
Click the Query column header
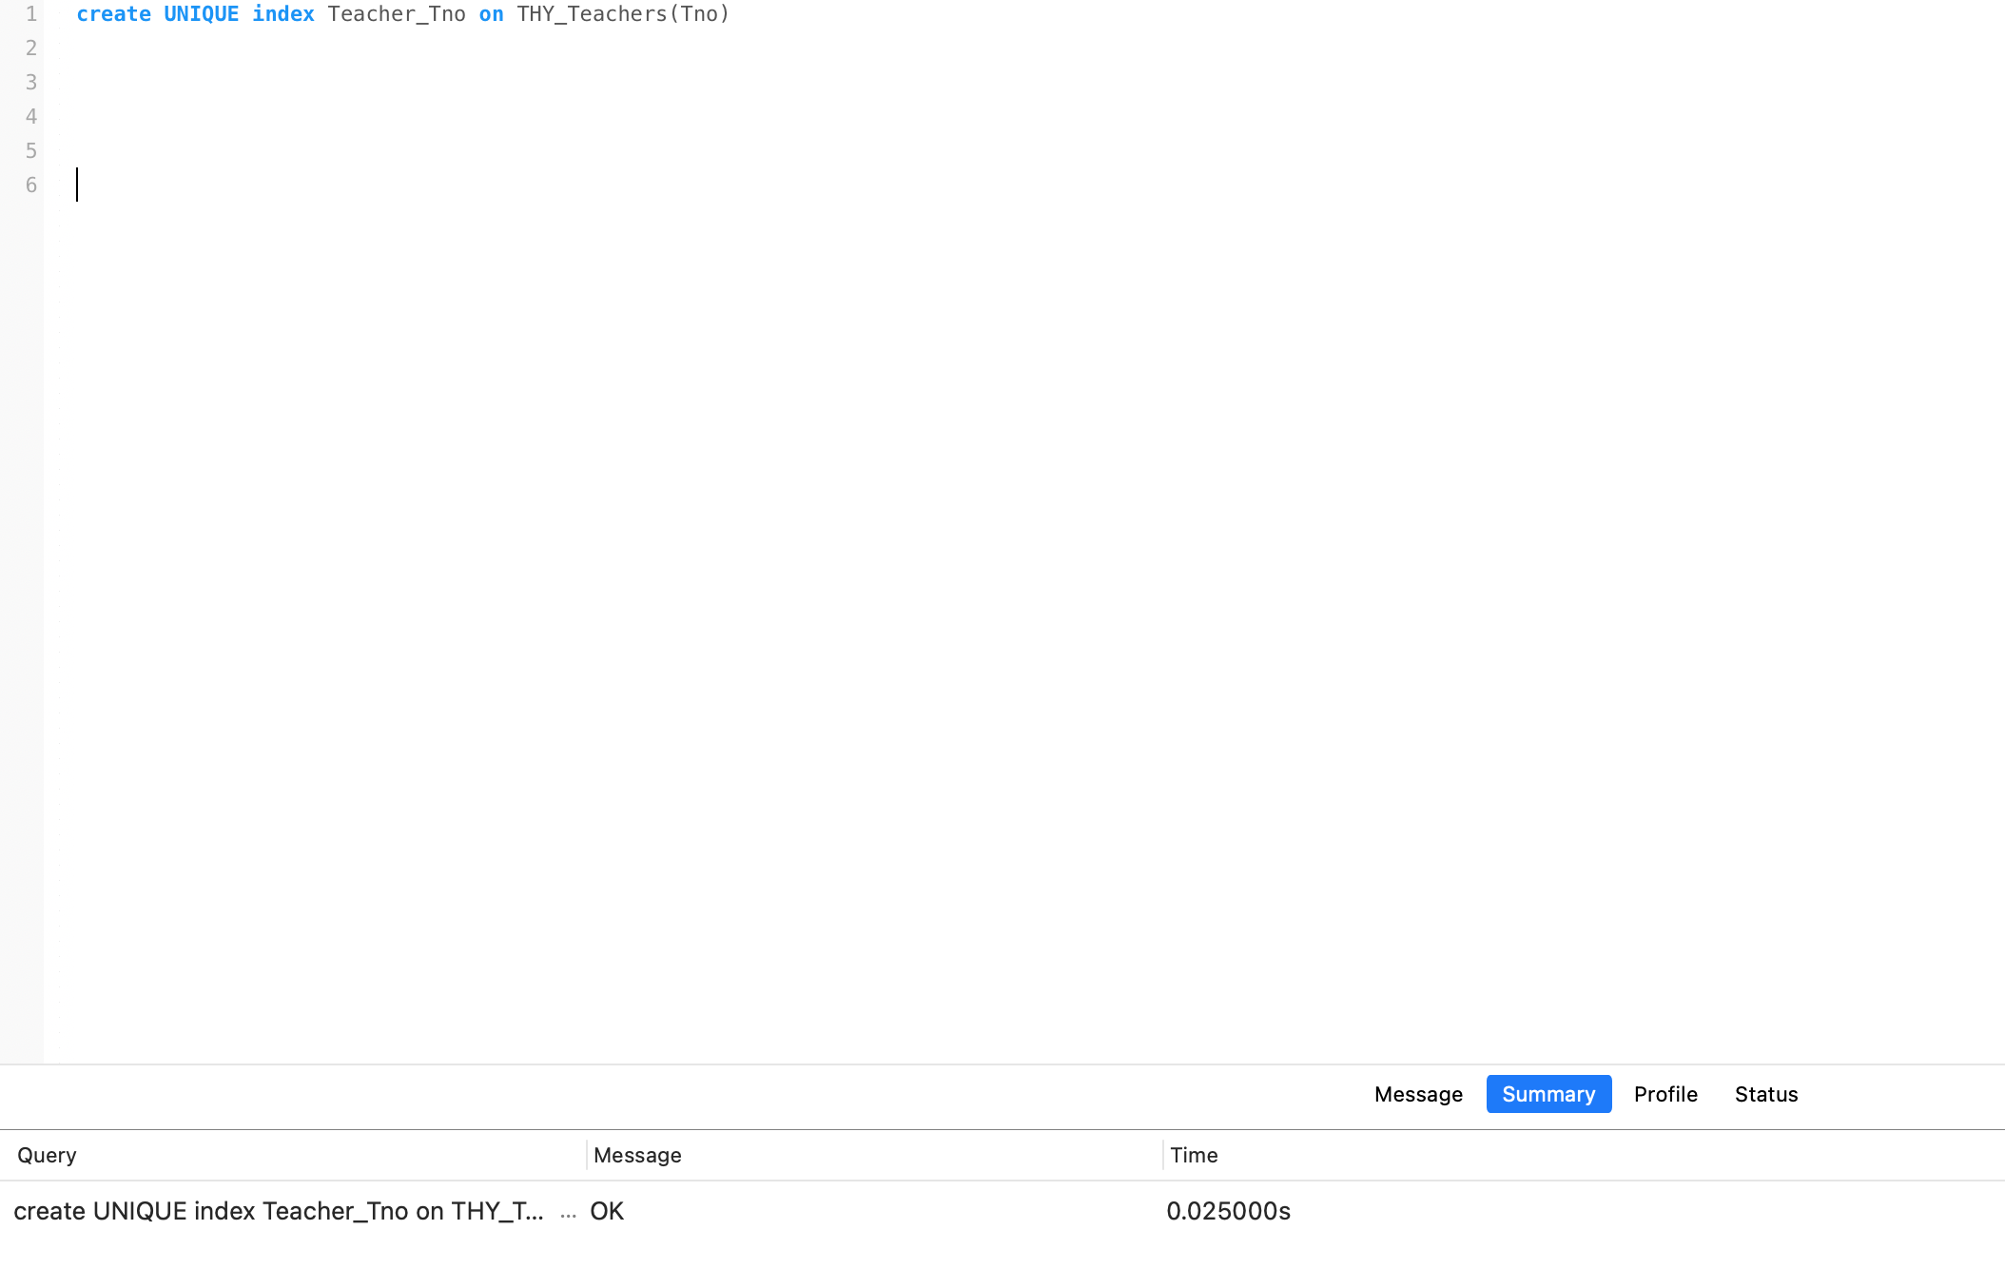pos(47,1155)
